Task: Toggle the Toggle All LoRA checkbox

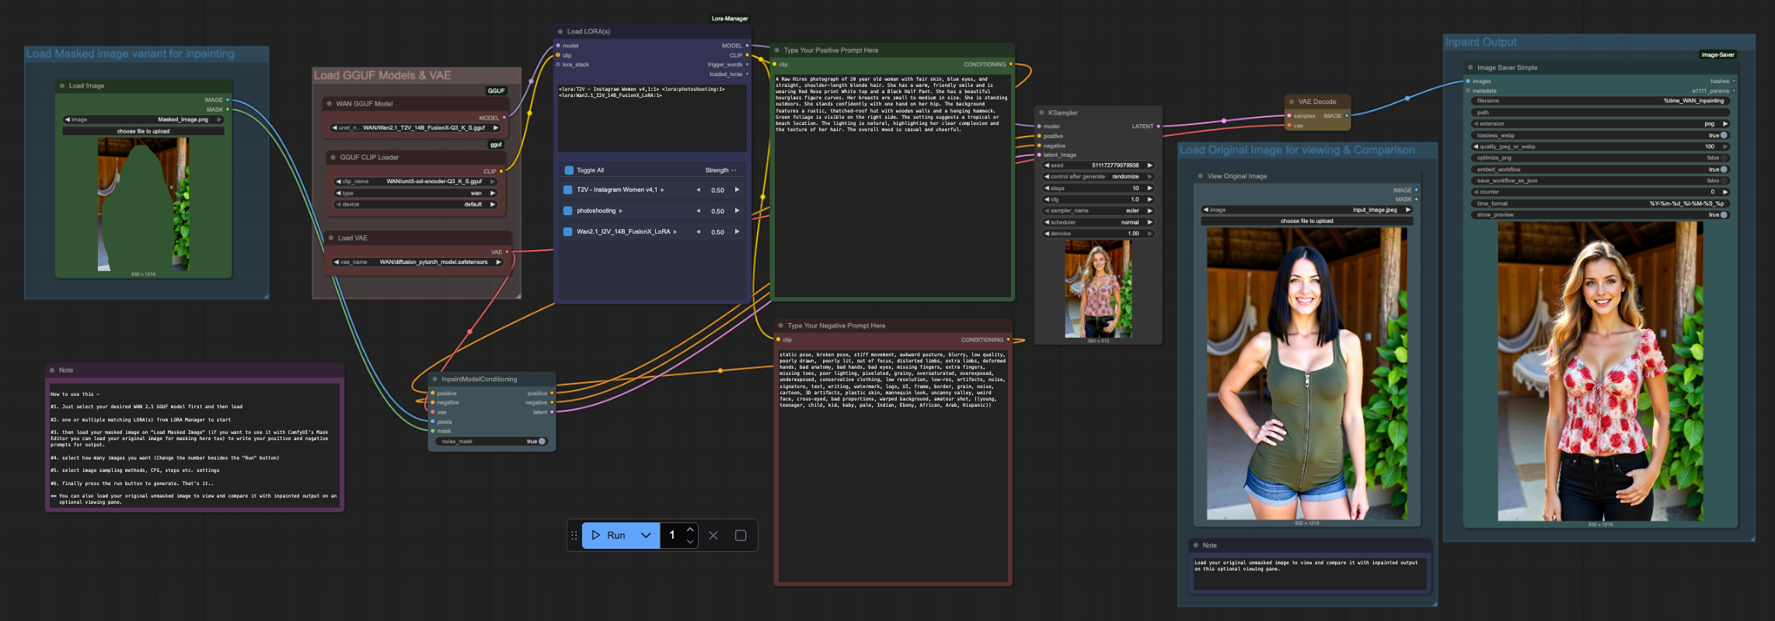Action: [569, 170]
